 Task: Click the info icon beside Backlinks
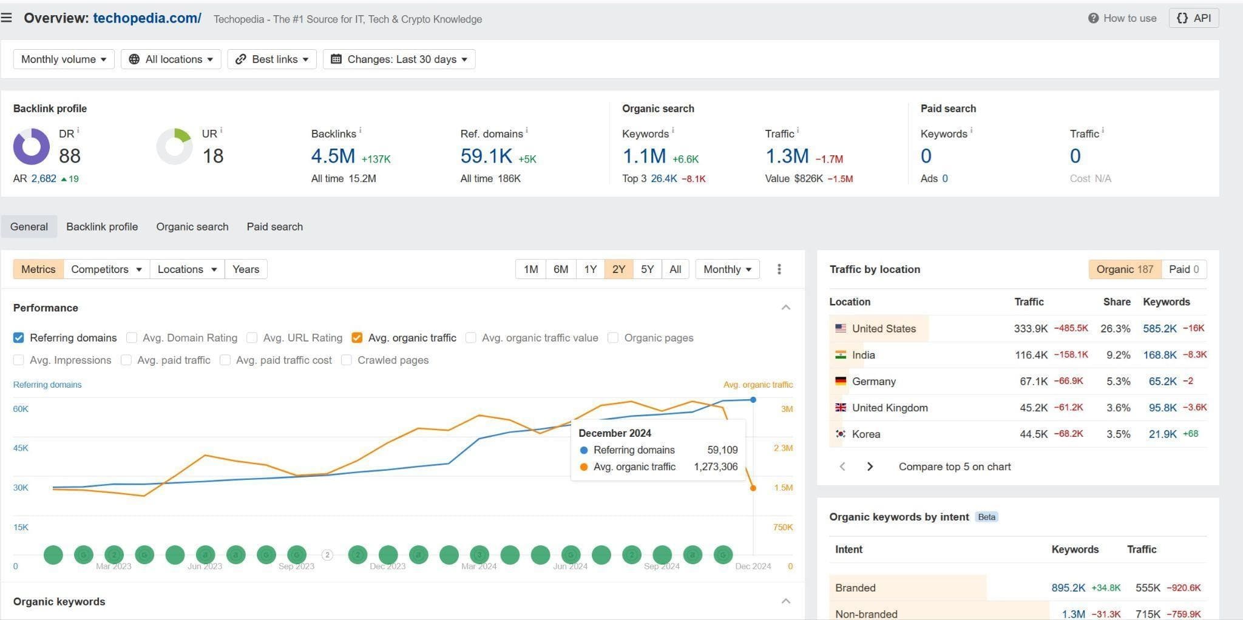tap(360, 130)
